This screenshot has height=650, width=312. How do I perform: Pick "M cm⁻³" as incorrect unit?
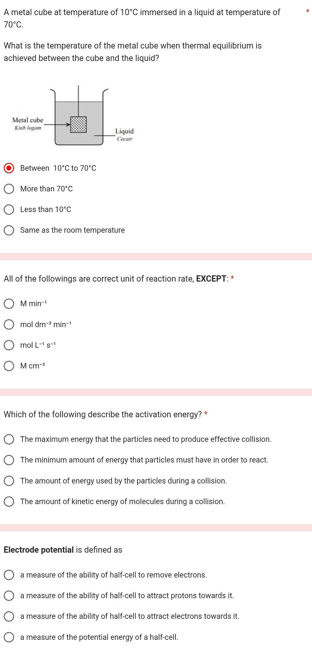[x=9, y=366]
